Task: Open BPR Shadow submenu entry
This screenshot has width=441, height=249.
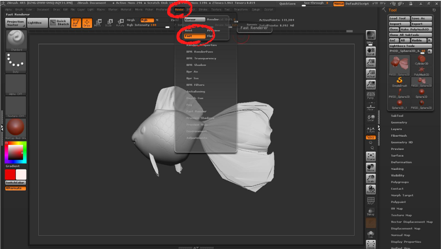Action: pos(196,65)
